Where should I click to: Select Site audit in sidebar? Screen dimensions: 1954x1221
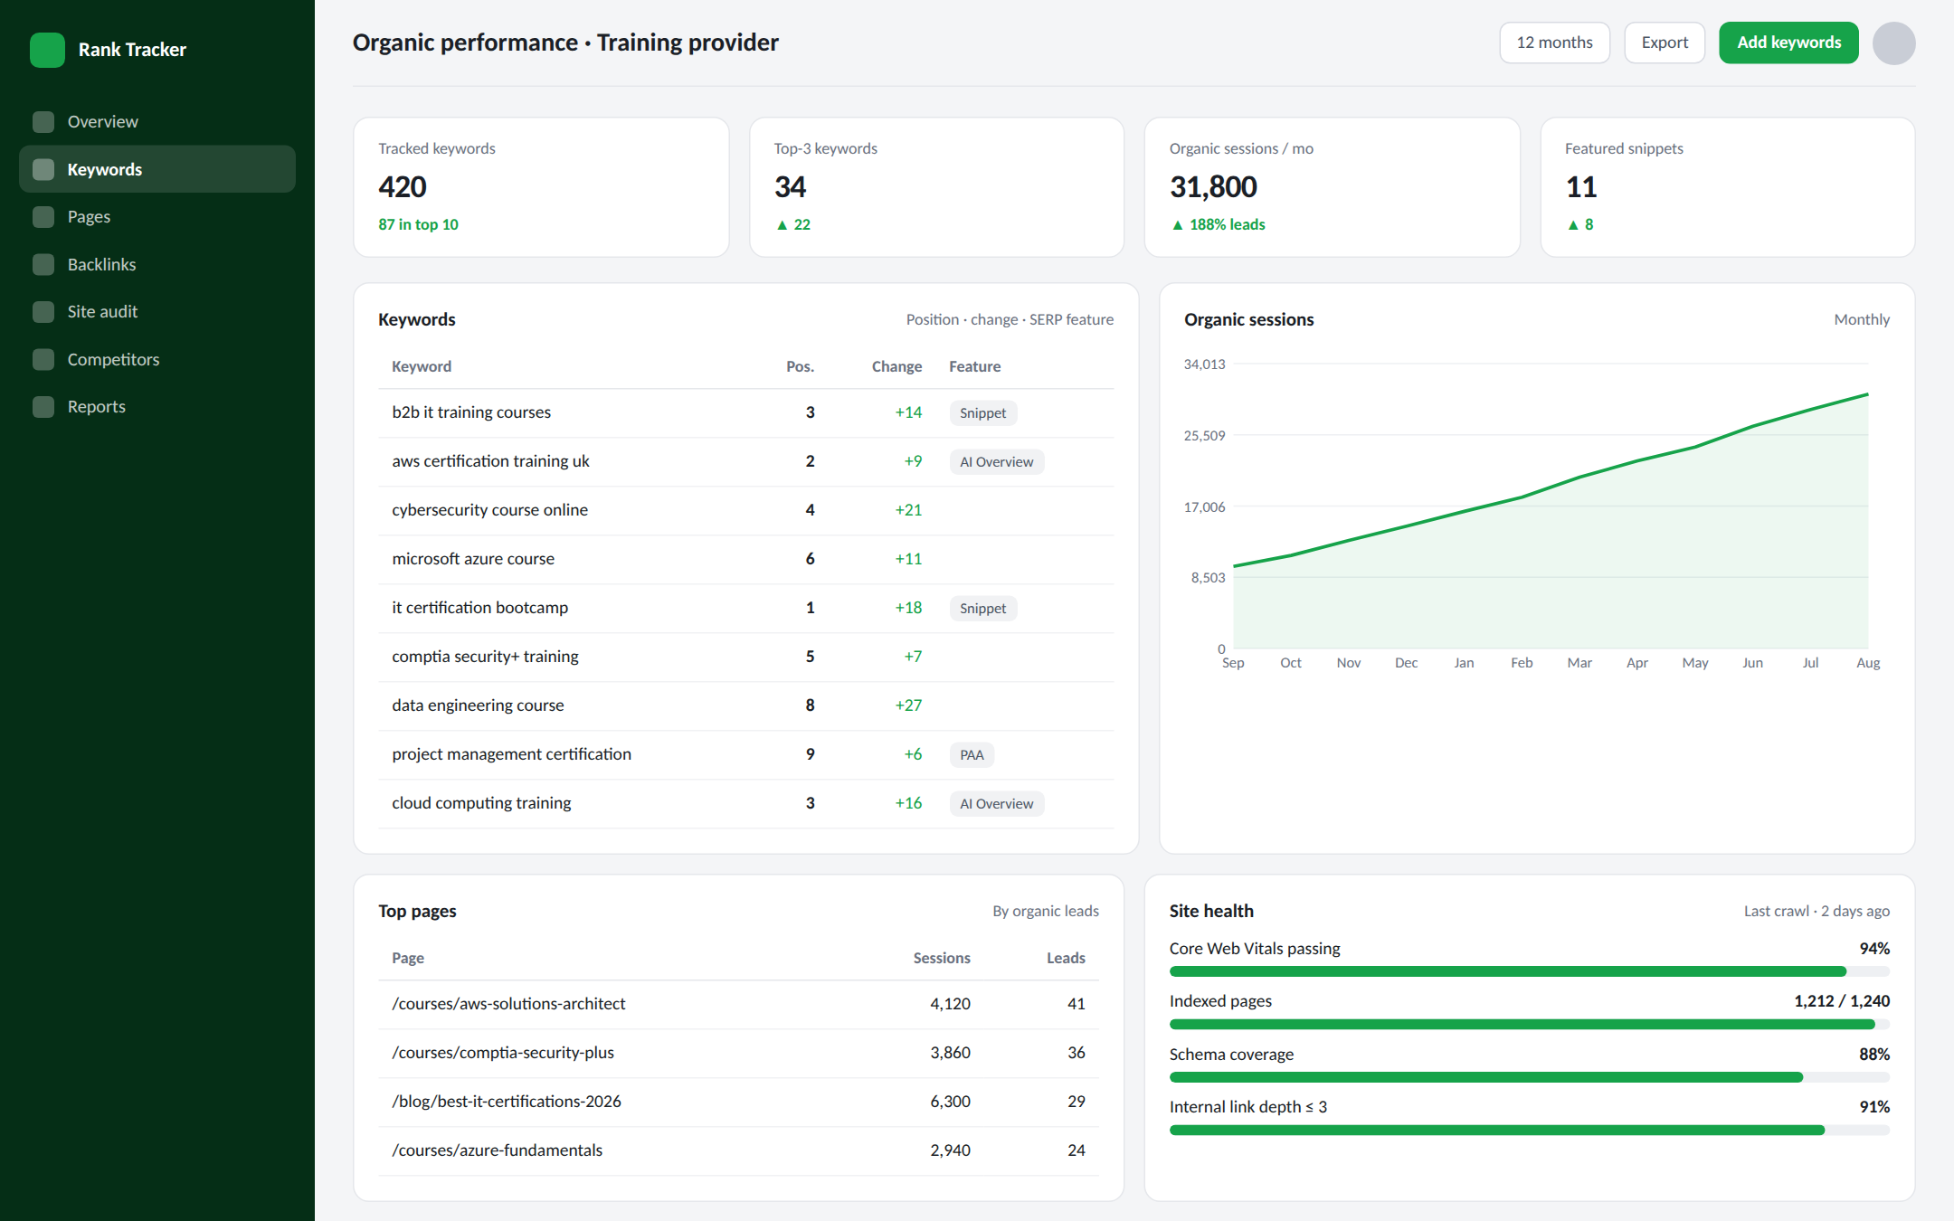(157, 311)
